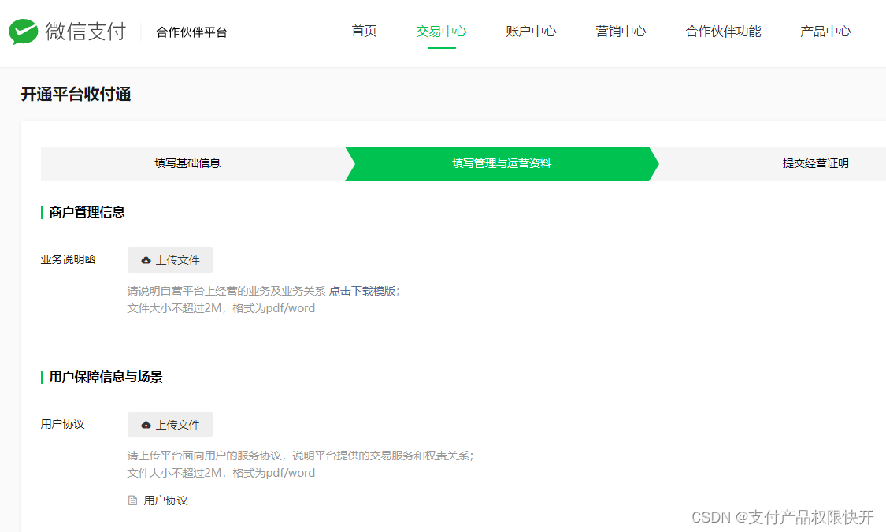
Task: Click the cloud upload icon beside 业务说明函
Action: 146,260
